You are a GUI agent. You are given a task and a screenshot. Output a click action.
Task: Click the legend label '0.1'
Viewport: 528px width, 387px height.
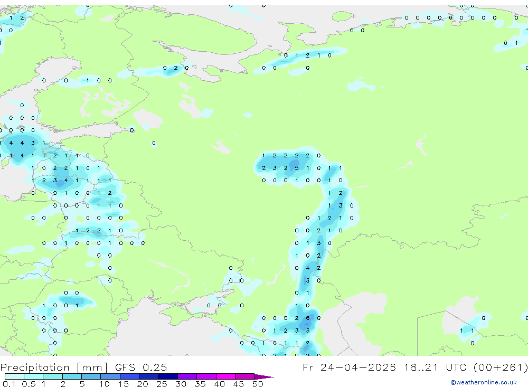[8, 384]
